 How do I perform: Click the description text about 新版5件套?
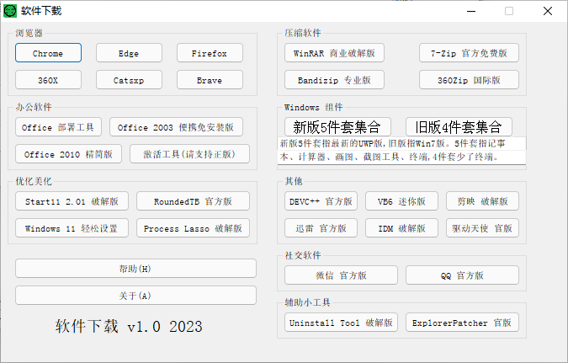(401, 151)
